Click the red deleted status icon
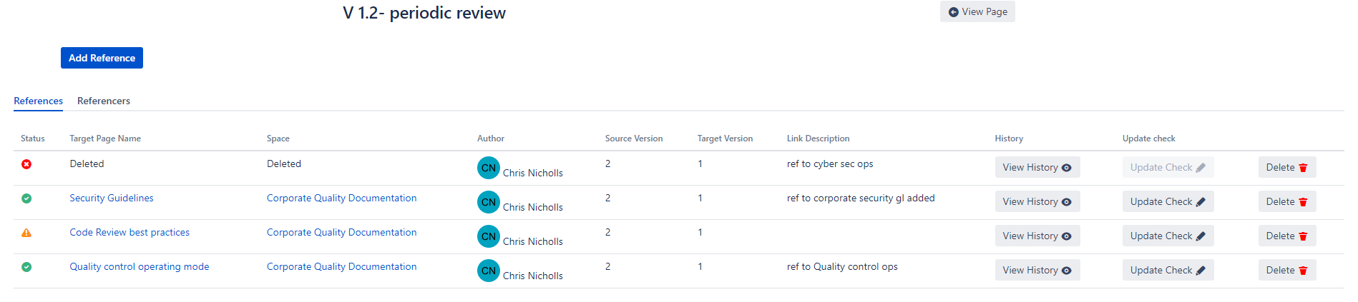1358x302 pixels. click(x=26, y=164)
